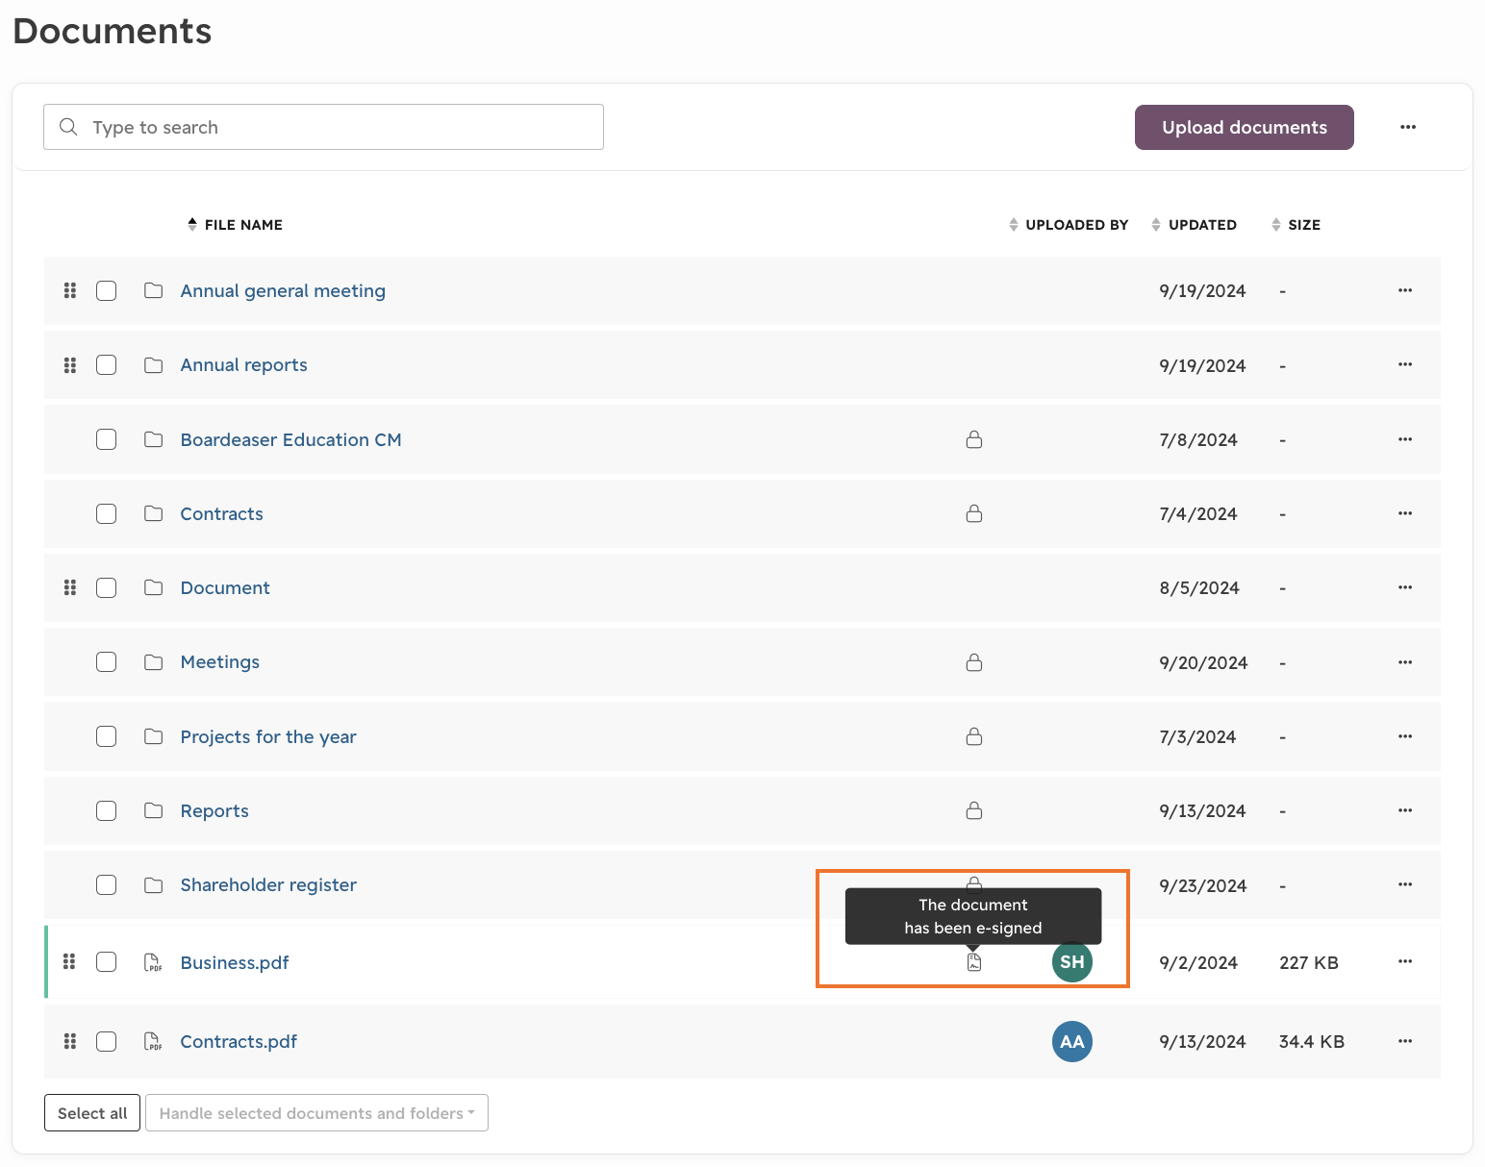The image size is (1485, 1167).
Task: Click the search magnifier icon
Action: coord(68,127)
